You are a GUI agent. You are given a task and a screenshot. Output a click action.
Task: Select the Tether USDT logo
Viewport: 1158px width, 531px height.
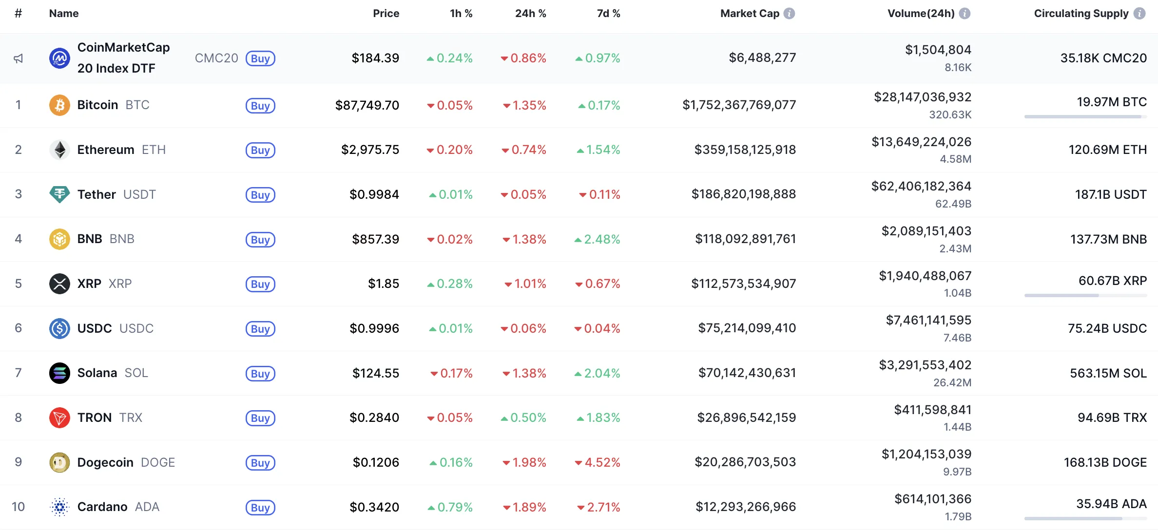[x=59, y=194]
